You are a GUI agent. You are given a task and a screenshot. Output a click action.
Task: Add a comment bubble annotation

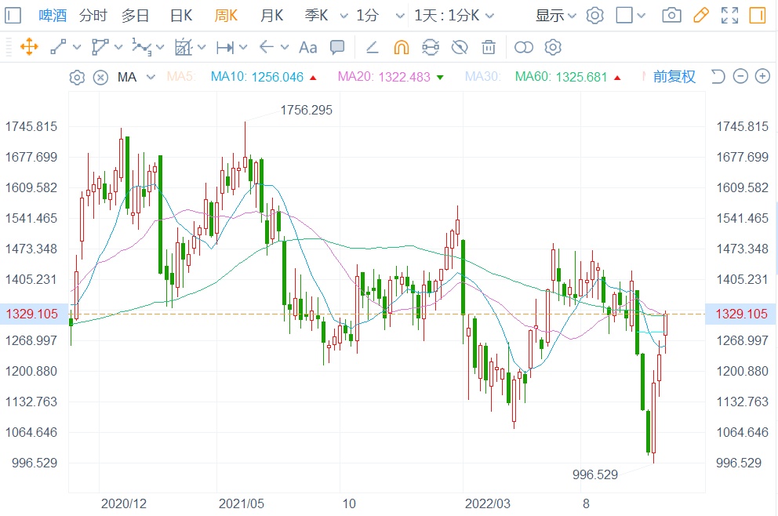click(337, 47)
